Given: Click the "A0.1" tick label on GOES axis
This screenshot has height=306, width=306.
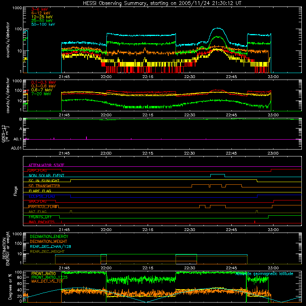Looking at the screenshot, I should [18, 139].
